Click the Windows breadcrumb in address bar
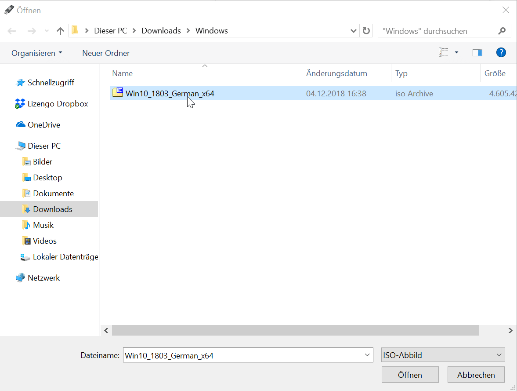This screenshot has height=391, width=517. (212, 31)
